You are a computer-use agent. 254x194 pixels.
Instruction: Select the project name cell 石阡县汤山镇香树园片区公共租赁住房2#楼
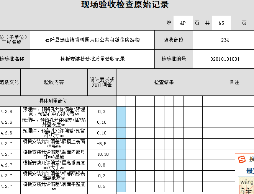(92, 40)
